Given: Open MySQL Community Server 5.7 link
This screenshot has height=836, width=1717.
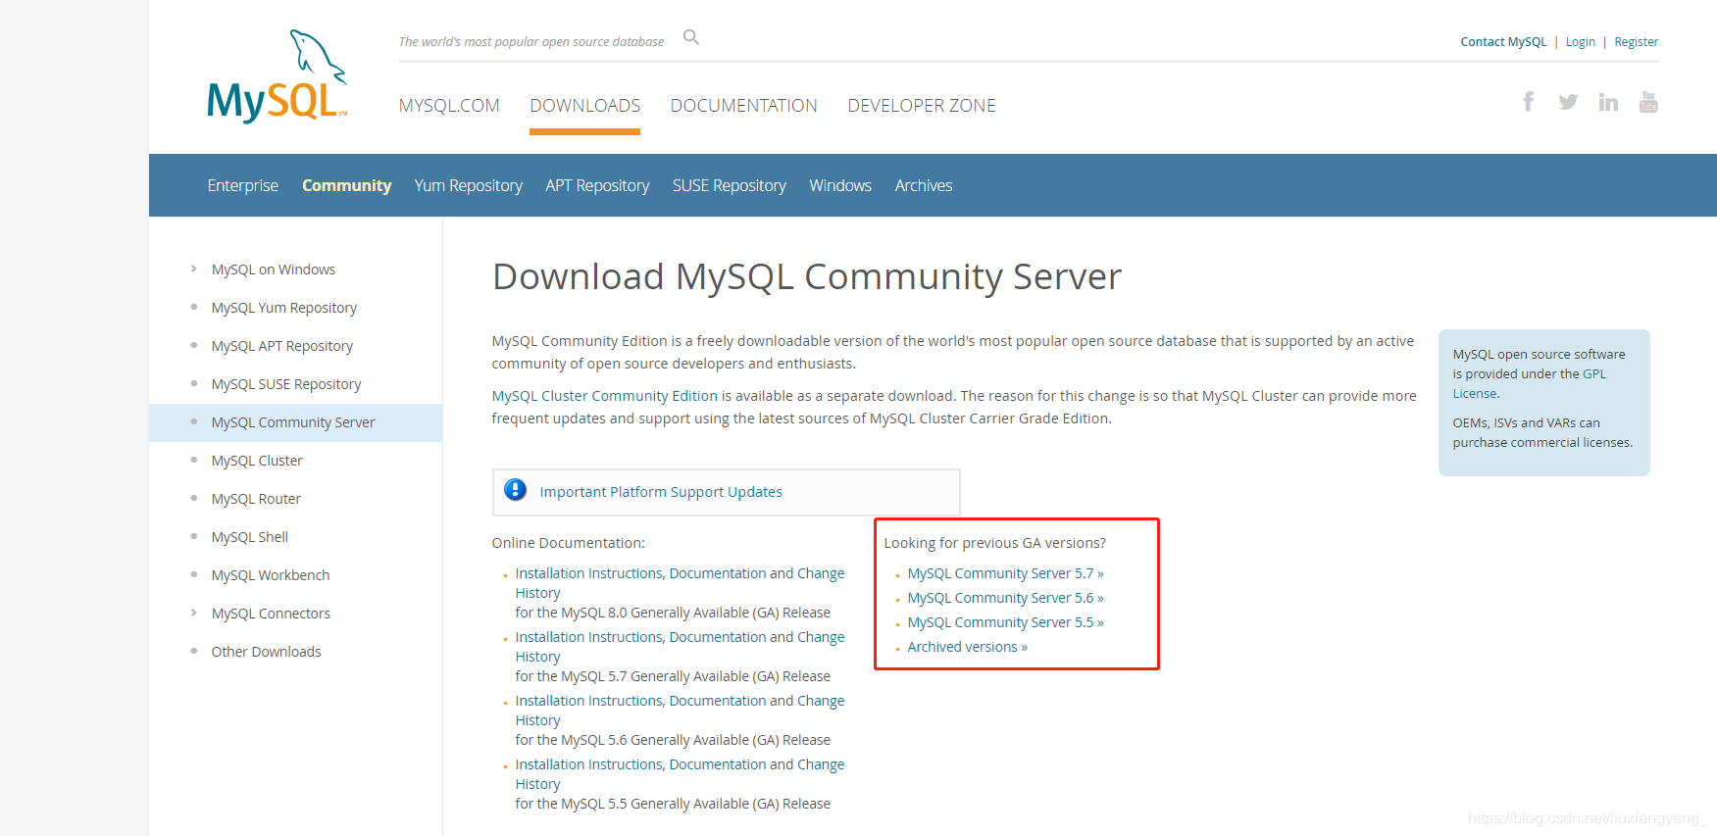Looking at the screenshot, I should pyautogui.click(x=1006, y=573).
